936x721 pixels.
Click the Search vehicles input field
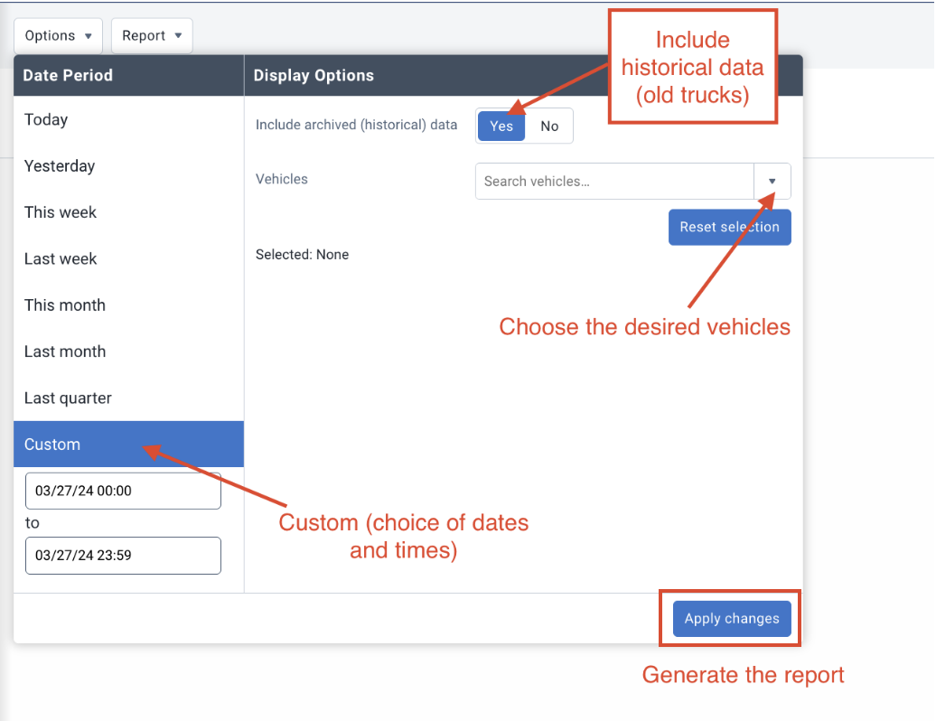point(615,181)
